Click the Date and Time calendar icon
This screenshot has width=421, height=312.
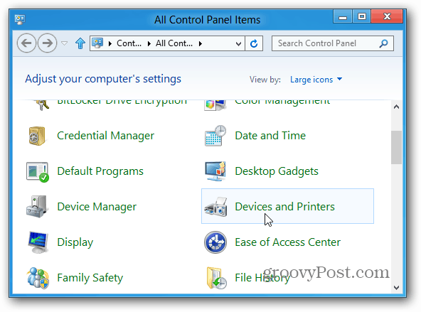tap(215, 136)
